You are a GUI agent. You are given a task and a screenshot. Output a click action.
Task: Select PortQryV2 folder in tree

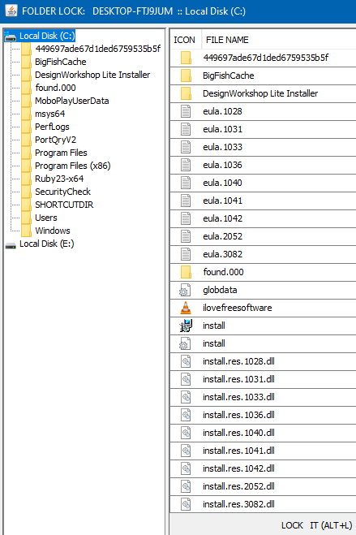[x=55, y=140]
